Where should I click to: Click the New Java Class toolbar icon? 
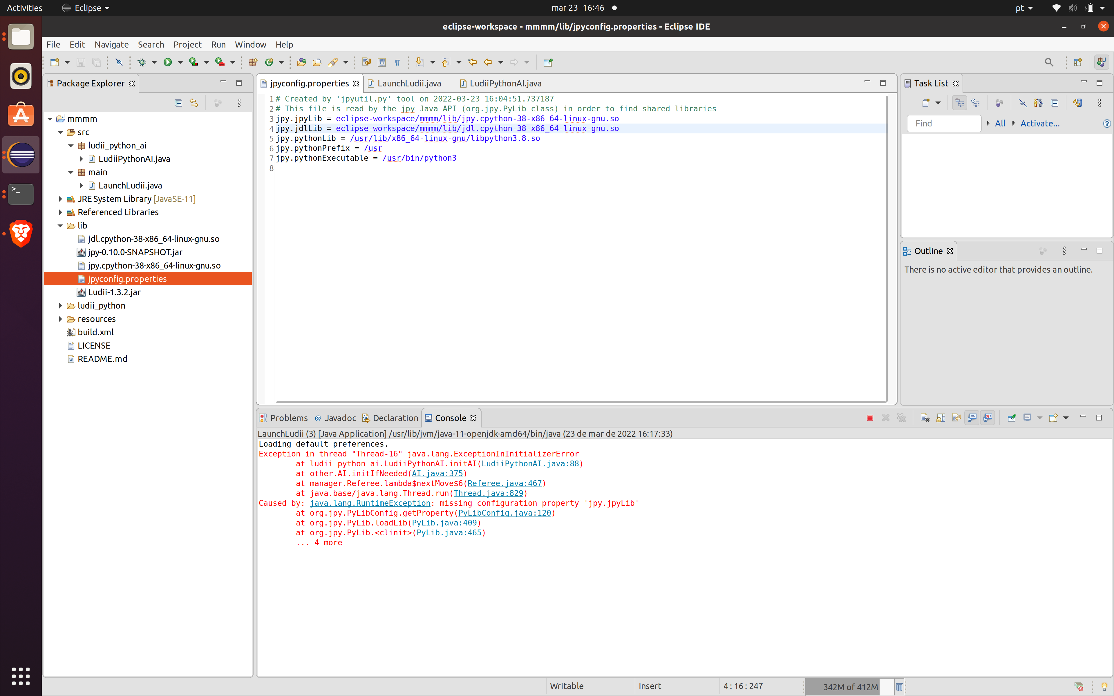(269, 62)
